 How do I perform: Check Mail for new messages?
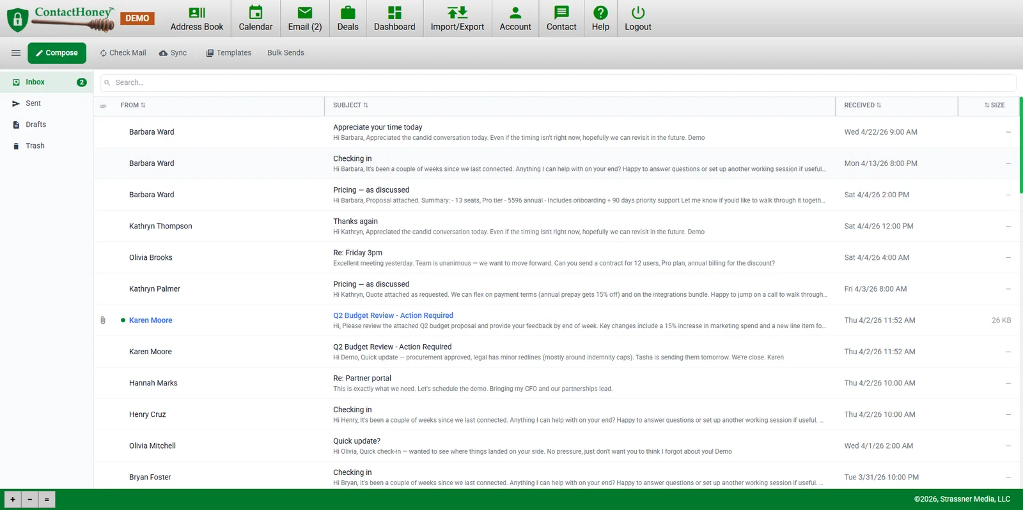pos(123,53)
